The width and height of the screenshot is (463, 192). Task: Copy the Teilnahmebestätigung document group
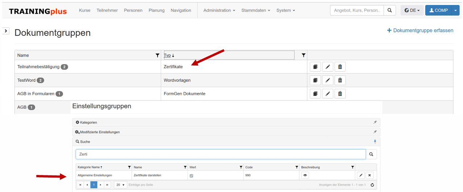point(315,67)
